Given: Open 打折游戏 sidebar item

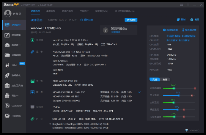Looking at the screenshot, I should coord(14,116).
